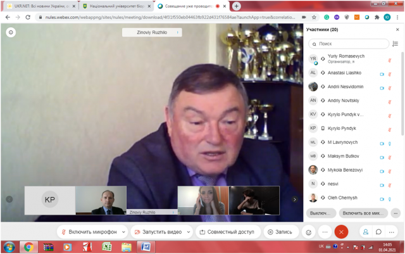405x254 pixels.
Task: Switch to Національний університет tab
Action: pos(116,6)
